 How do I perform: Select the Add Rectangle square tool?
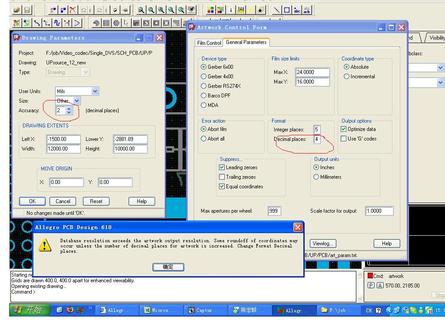coord(287,10)
